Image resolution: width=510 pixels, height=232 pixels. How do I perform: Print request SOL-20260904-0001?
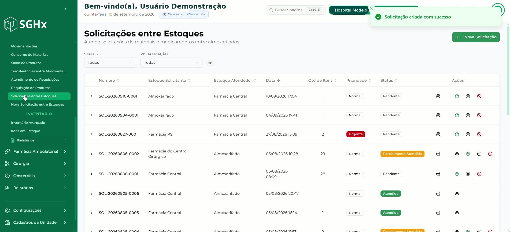[438, 115]
